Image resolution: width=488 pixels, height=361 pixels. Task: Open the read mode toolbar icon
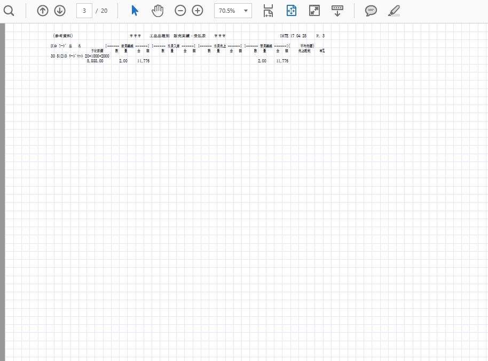click(x=337, y=10)
